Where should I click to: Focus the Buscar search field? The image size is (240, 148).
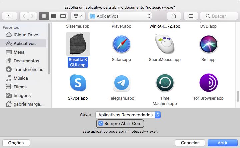click(219, 16)
